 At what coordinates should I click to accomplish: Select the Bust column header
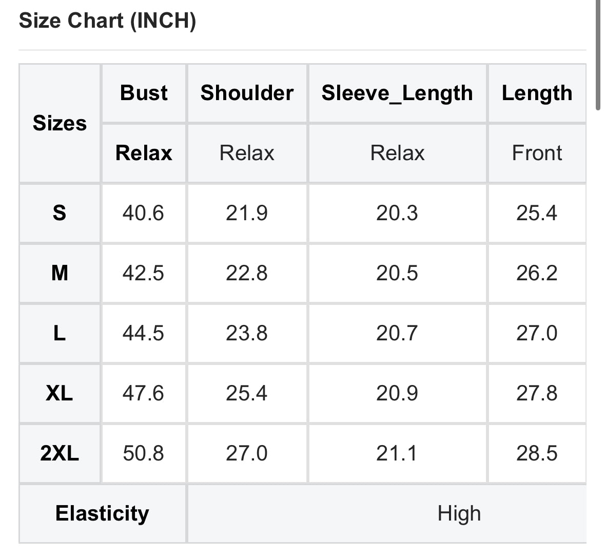[x=144, y=93]
